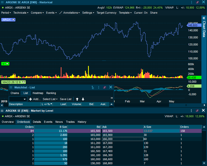This screenshot has height=166, width=207.
Task: Close the Watchlist panel
Action: [x=111, y=87]
